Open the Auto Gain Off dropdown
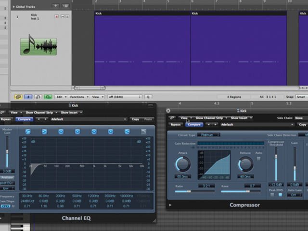308x231 pixels. (x=294, y=195)
